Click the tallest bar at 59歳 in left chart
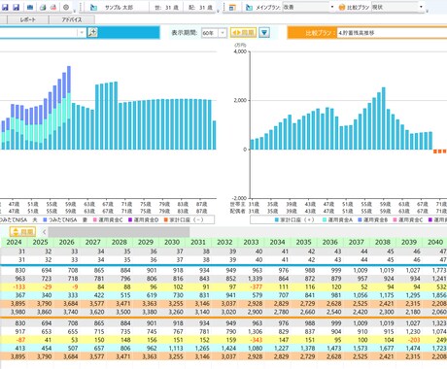The height and width of the screenshot is (369, 447). [69, 108]
